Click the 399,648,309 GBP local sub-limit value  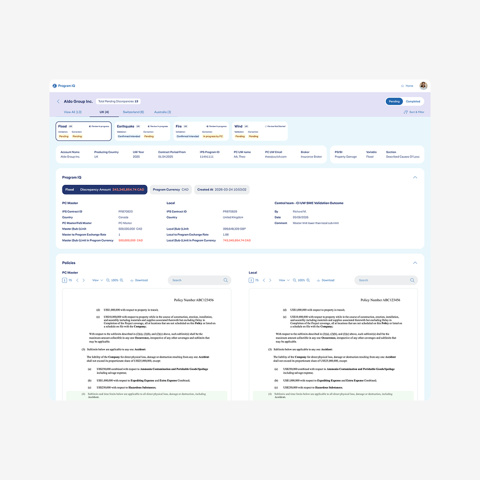pyautogui.click(x=234, y=228)
